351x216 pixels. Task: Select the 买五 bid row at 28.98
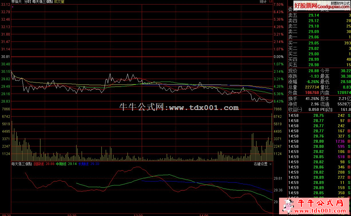click(x=319, y=65)
